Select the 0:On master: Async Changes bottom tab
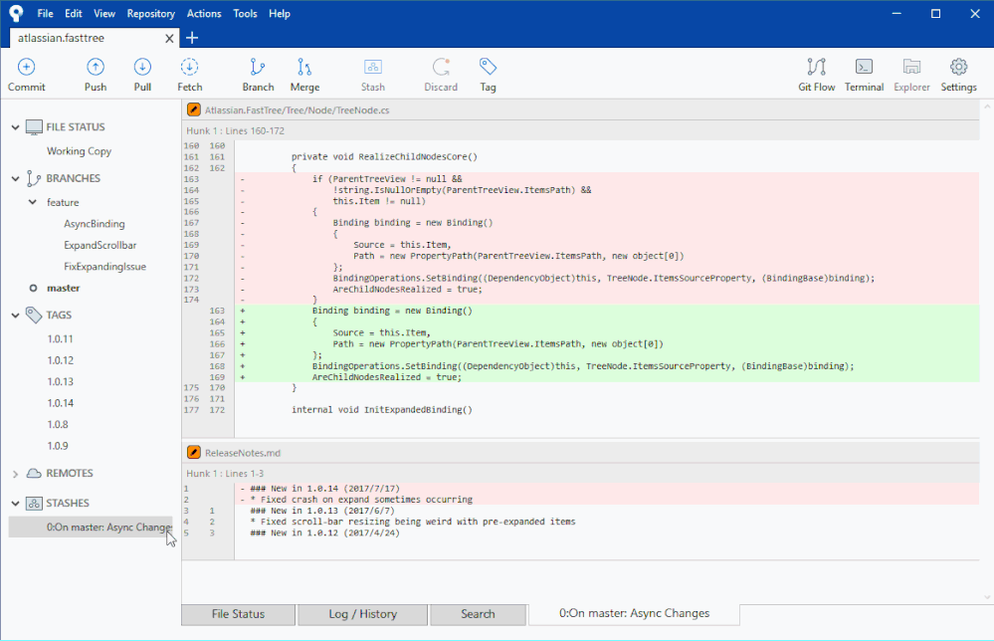The image size is (994, 641). pos(634,614)
